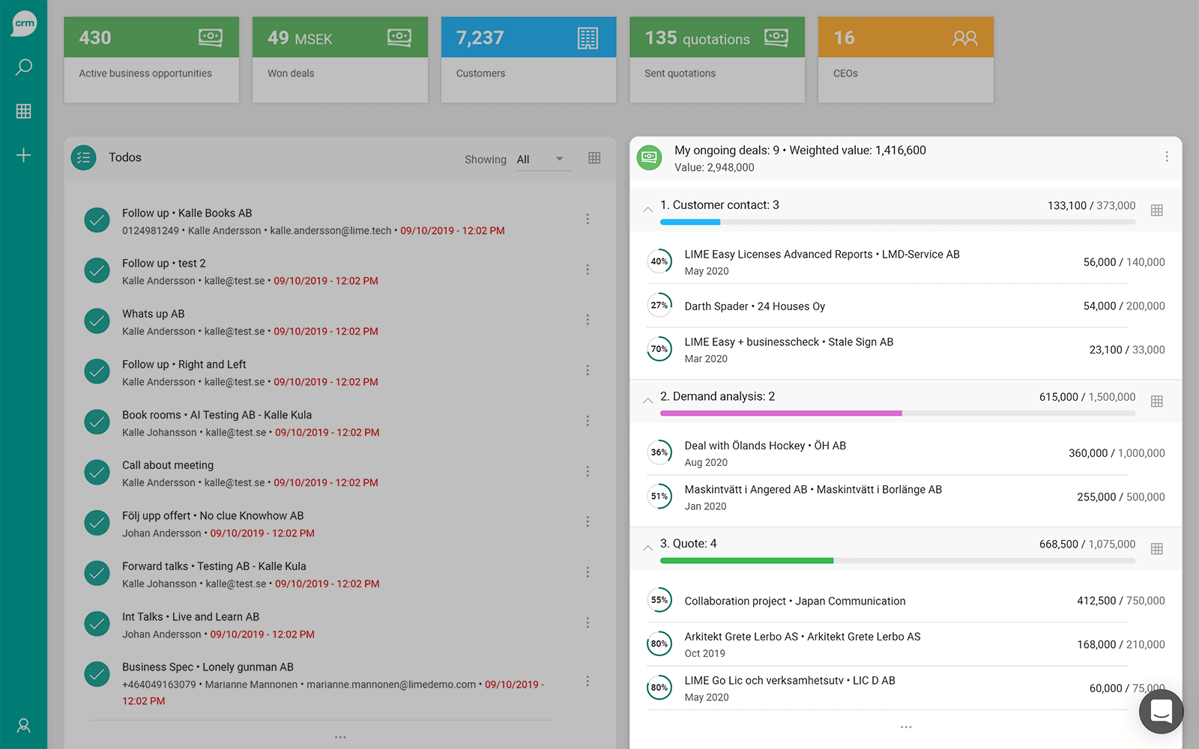Open Quote stage table icon
Viewport: 1199px width, 749px height.
coord(1157,549)
